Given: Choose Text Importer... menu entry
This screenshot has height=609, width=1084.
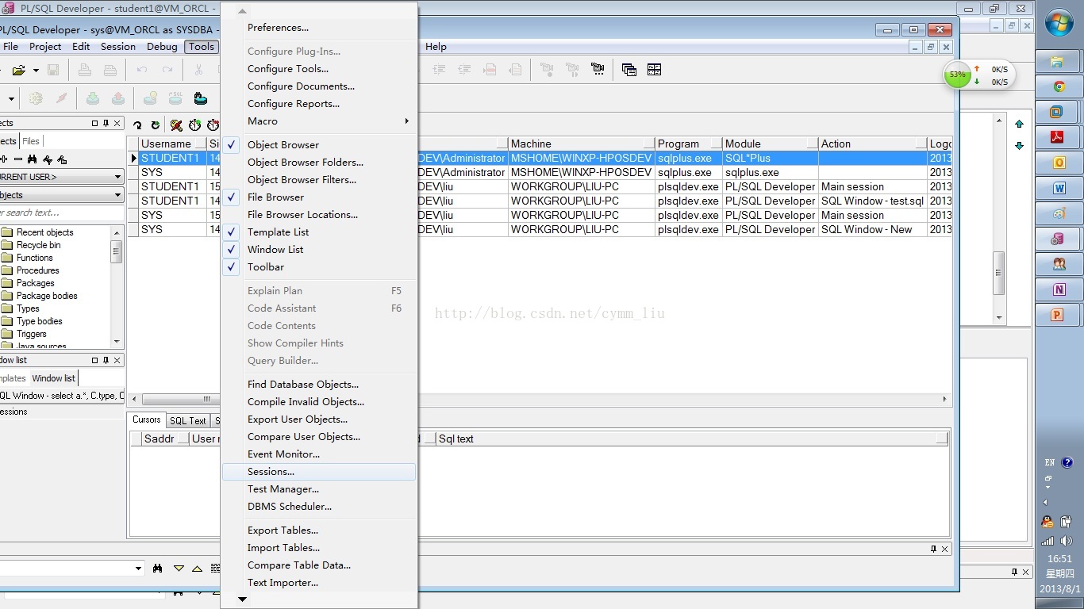Looking at the screenshot, I should 319,583.
